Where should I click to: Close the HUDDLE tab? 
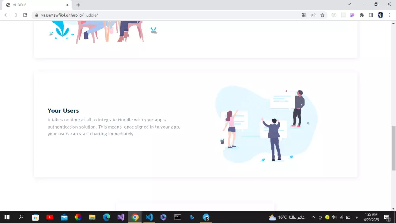(67, 5)
